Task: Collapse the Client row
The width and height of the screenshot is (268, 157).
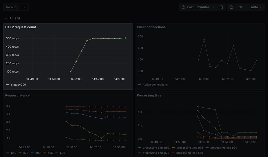Action: coord(6,18)
